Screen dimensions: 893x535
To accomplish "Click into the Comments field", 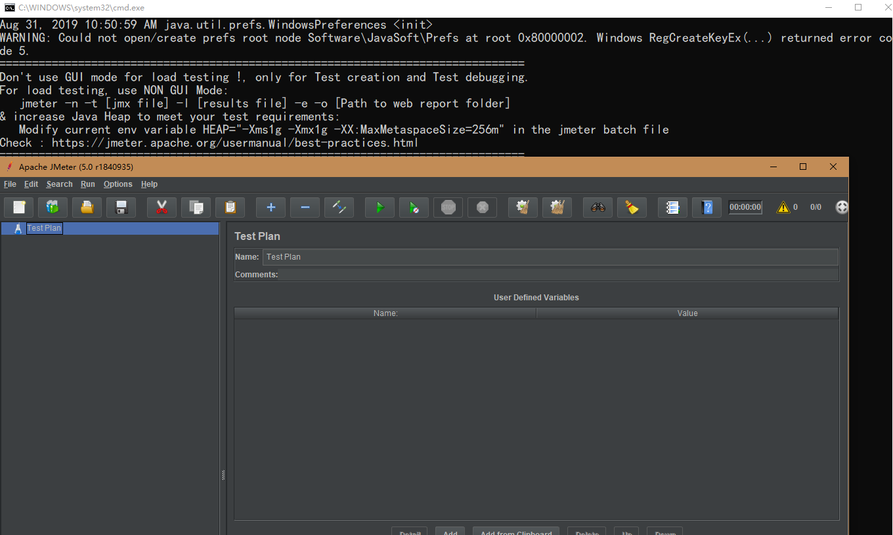I will pos(559,275).
